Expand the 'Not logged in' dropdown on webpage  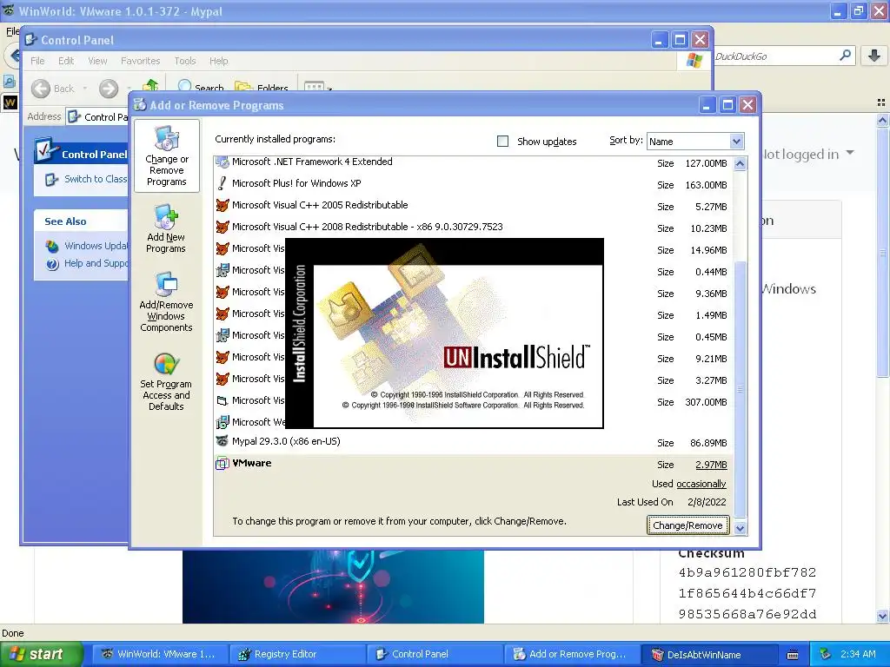(850, 153)
